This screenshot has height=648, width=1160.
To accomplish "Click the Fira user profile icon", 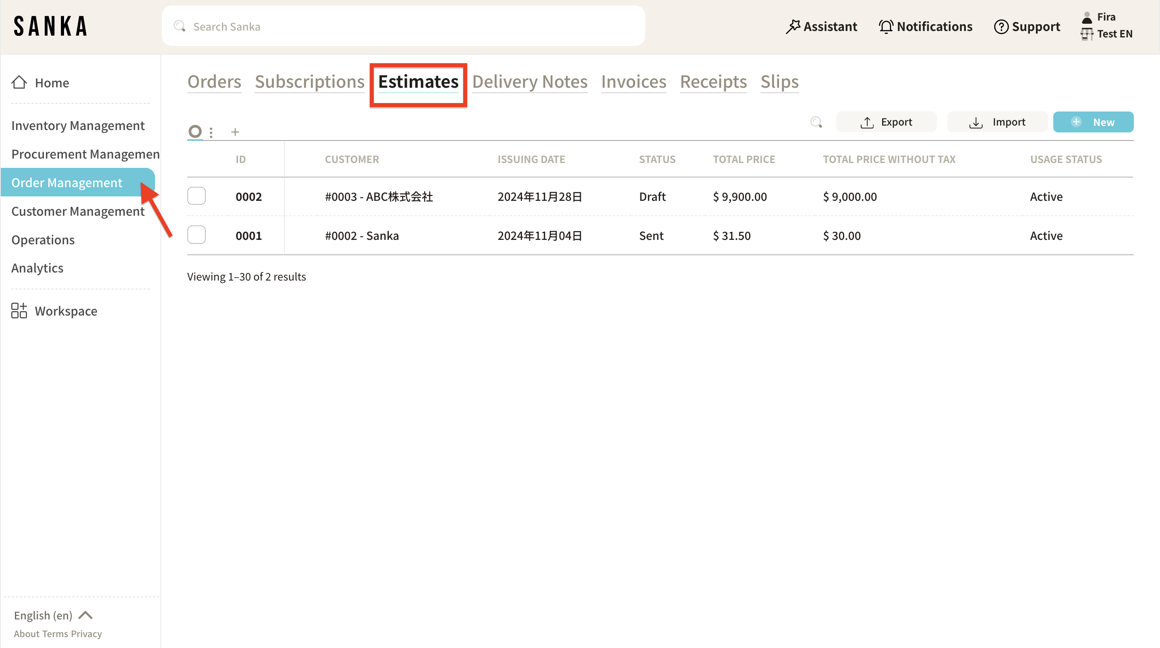I will tap(1087, 17).
